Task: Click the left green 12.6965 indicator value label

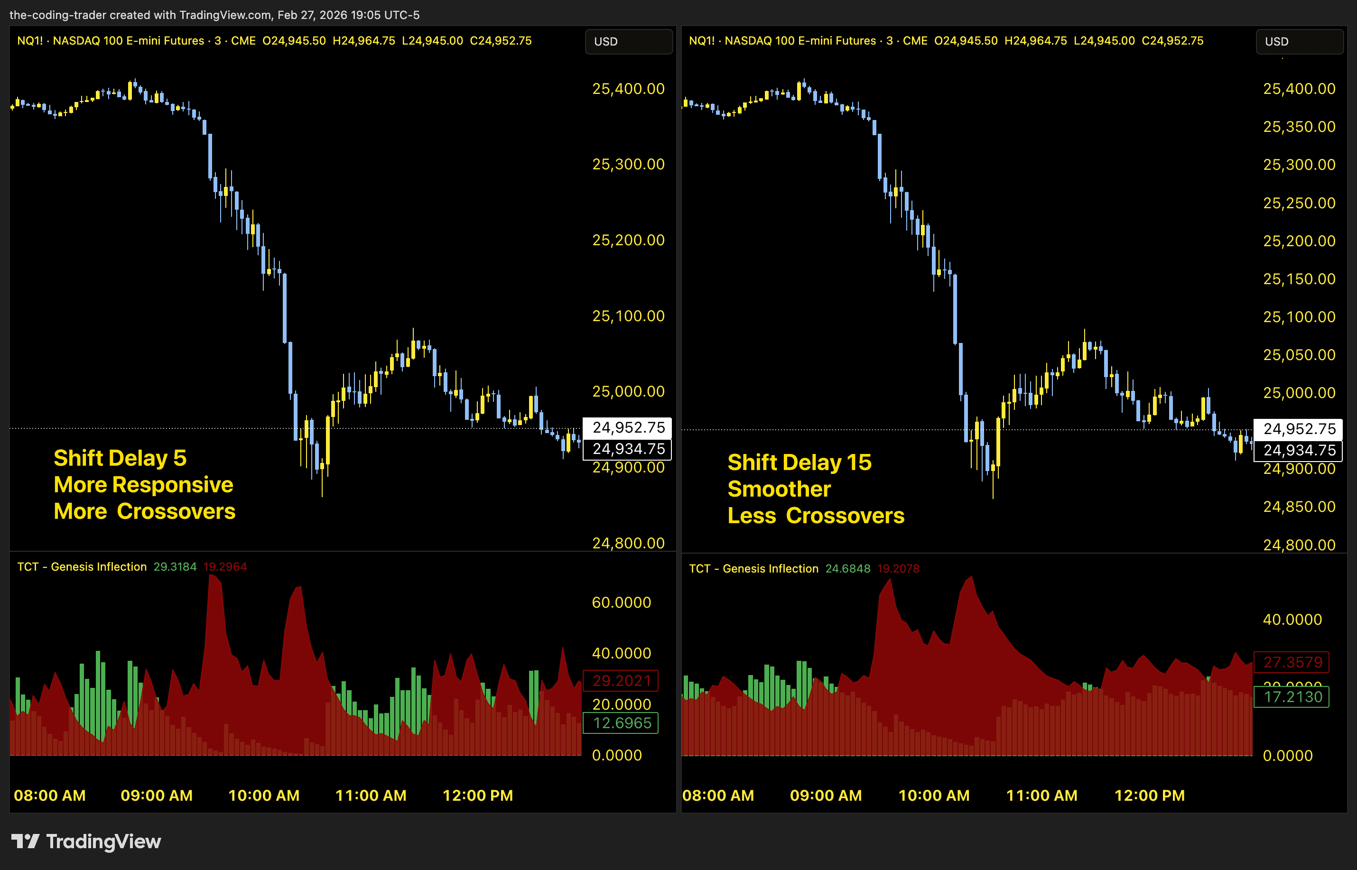Action: [621, 722]
